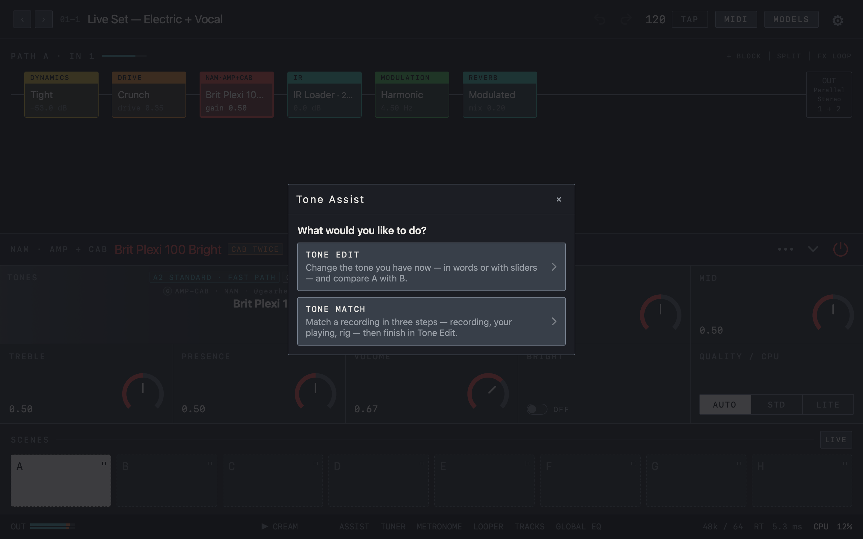The height and width of the screenshot is (539, 863).
Task: Open the MIDI panel
Action: (736, 19)
